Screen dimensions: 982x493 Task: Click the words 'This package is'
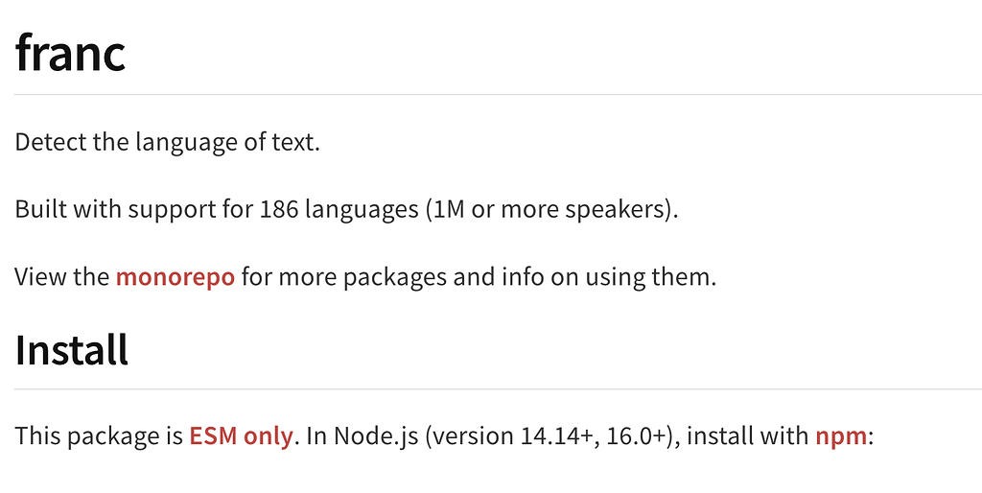(99, 436)
